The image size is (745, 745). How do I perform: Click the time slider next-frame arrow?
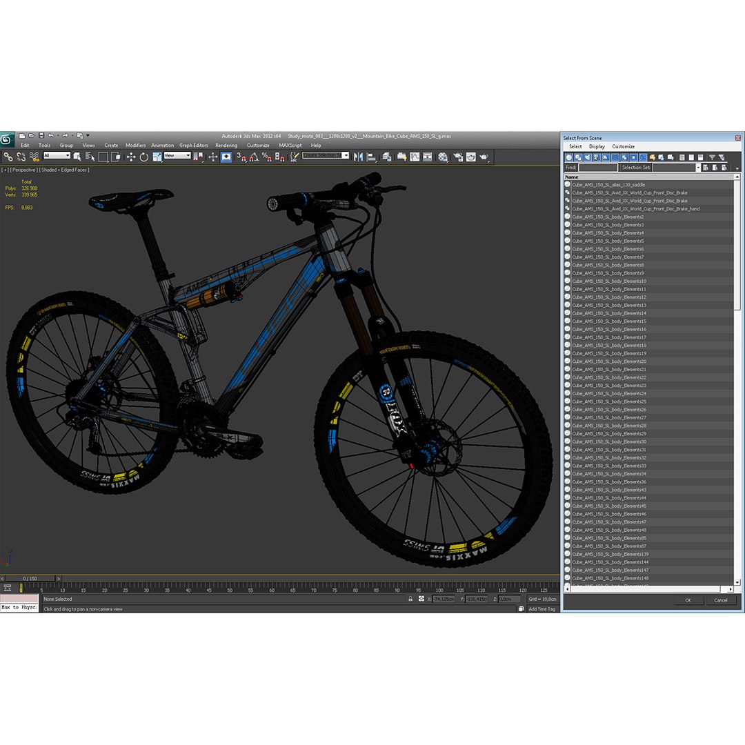(59, 578)
